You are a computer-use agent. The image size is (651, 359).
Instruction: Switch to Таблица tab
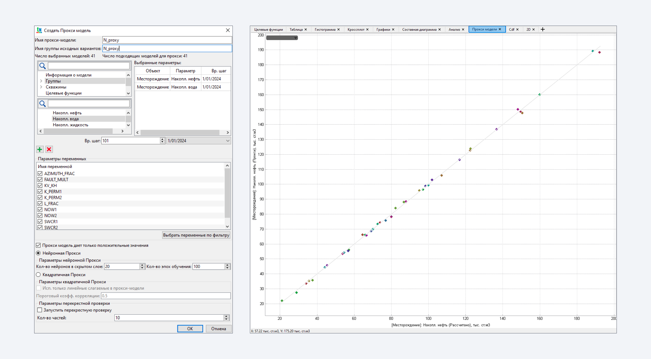coord(296,29)
